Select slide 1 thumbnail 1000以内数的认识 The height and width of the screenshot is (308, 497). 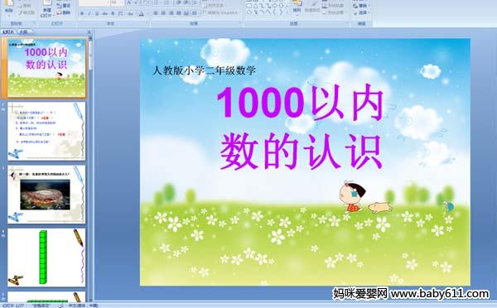[46, 68]
